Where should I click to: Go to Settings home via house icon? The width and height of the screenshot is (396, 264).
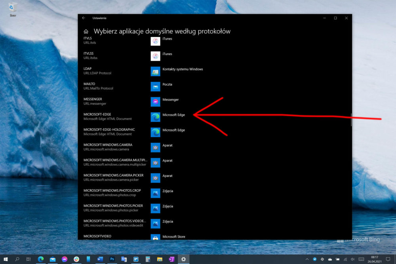86,31
